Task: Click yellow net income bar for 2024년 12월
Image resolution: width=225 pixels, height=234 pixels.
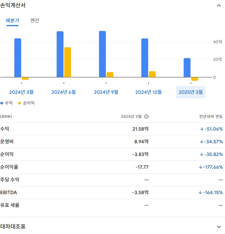Action: pos(152,74)
